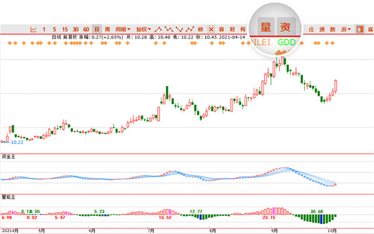The image size is (374, 234).
Task: Expand the 复权 adjustment dropdown
Action: click(143, 29)
